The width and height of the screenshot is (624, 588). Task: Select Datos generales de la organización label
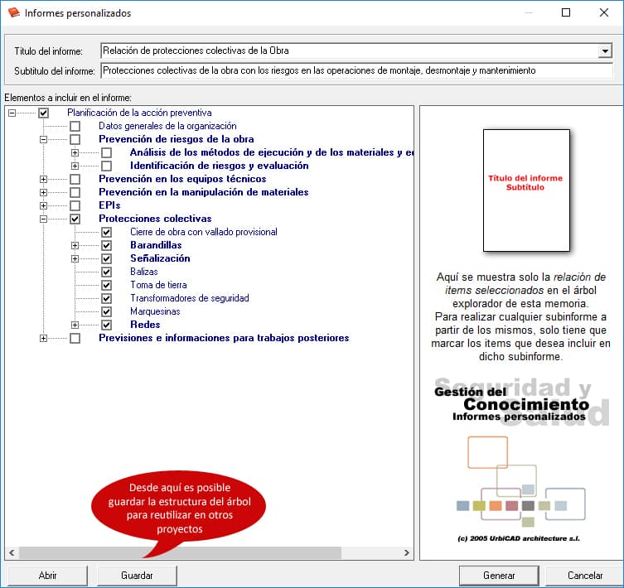167,126
